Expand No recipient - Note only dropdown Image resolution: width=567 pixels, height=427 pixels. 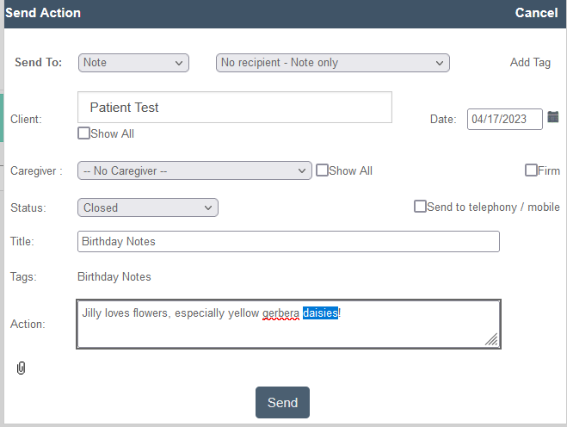point(333,63)
